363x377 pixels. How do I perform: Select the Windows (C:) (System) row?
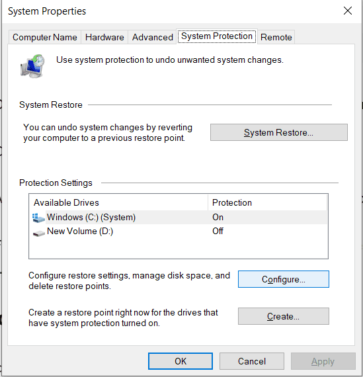(179, 218)
